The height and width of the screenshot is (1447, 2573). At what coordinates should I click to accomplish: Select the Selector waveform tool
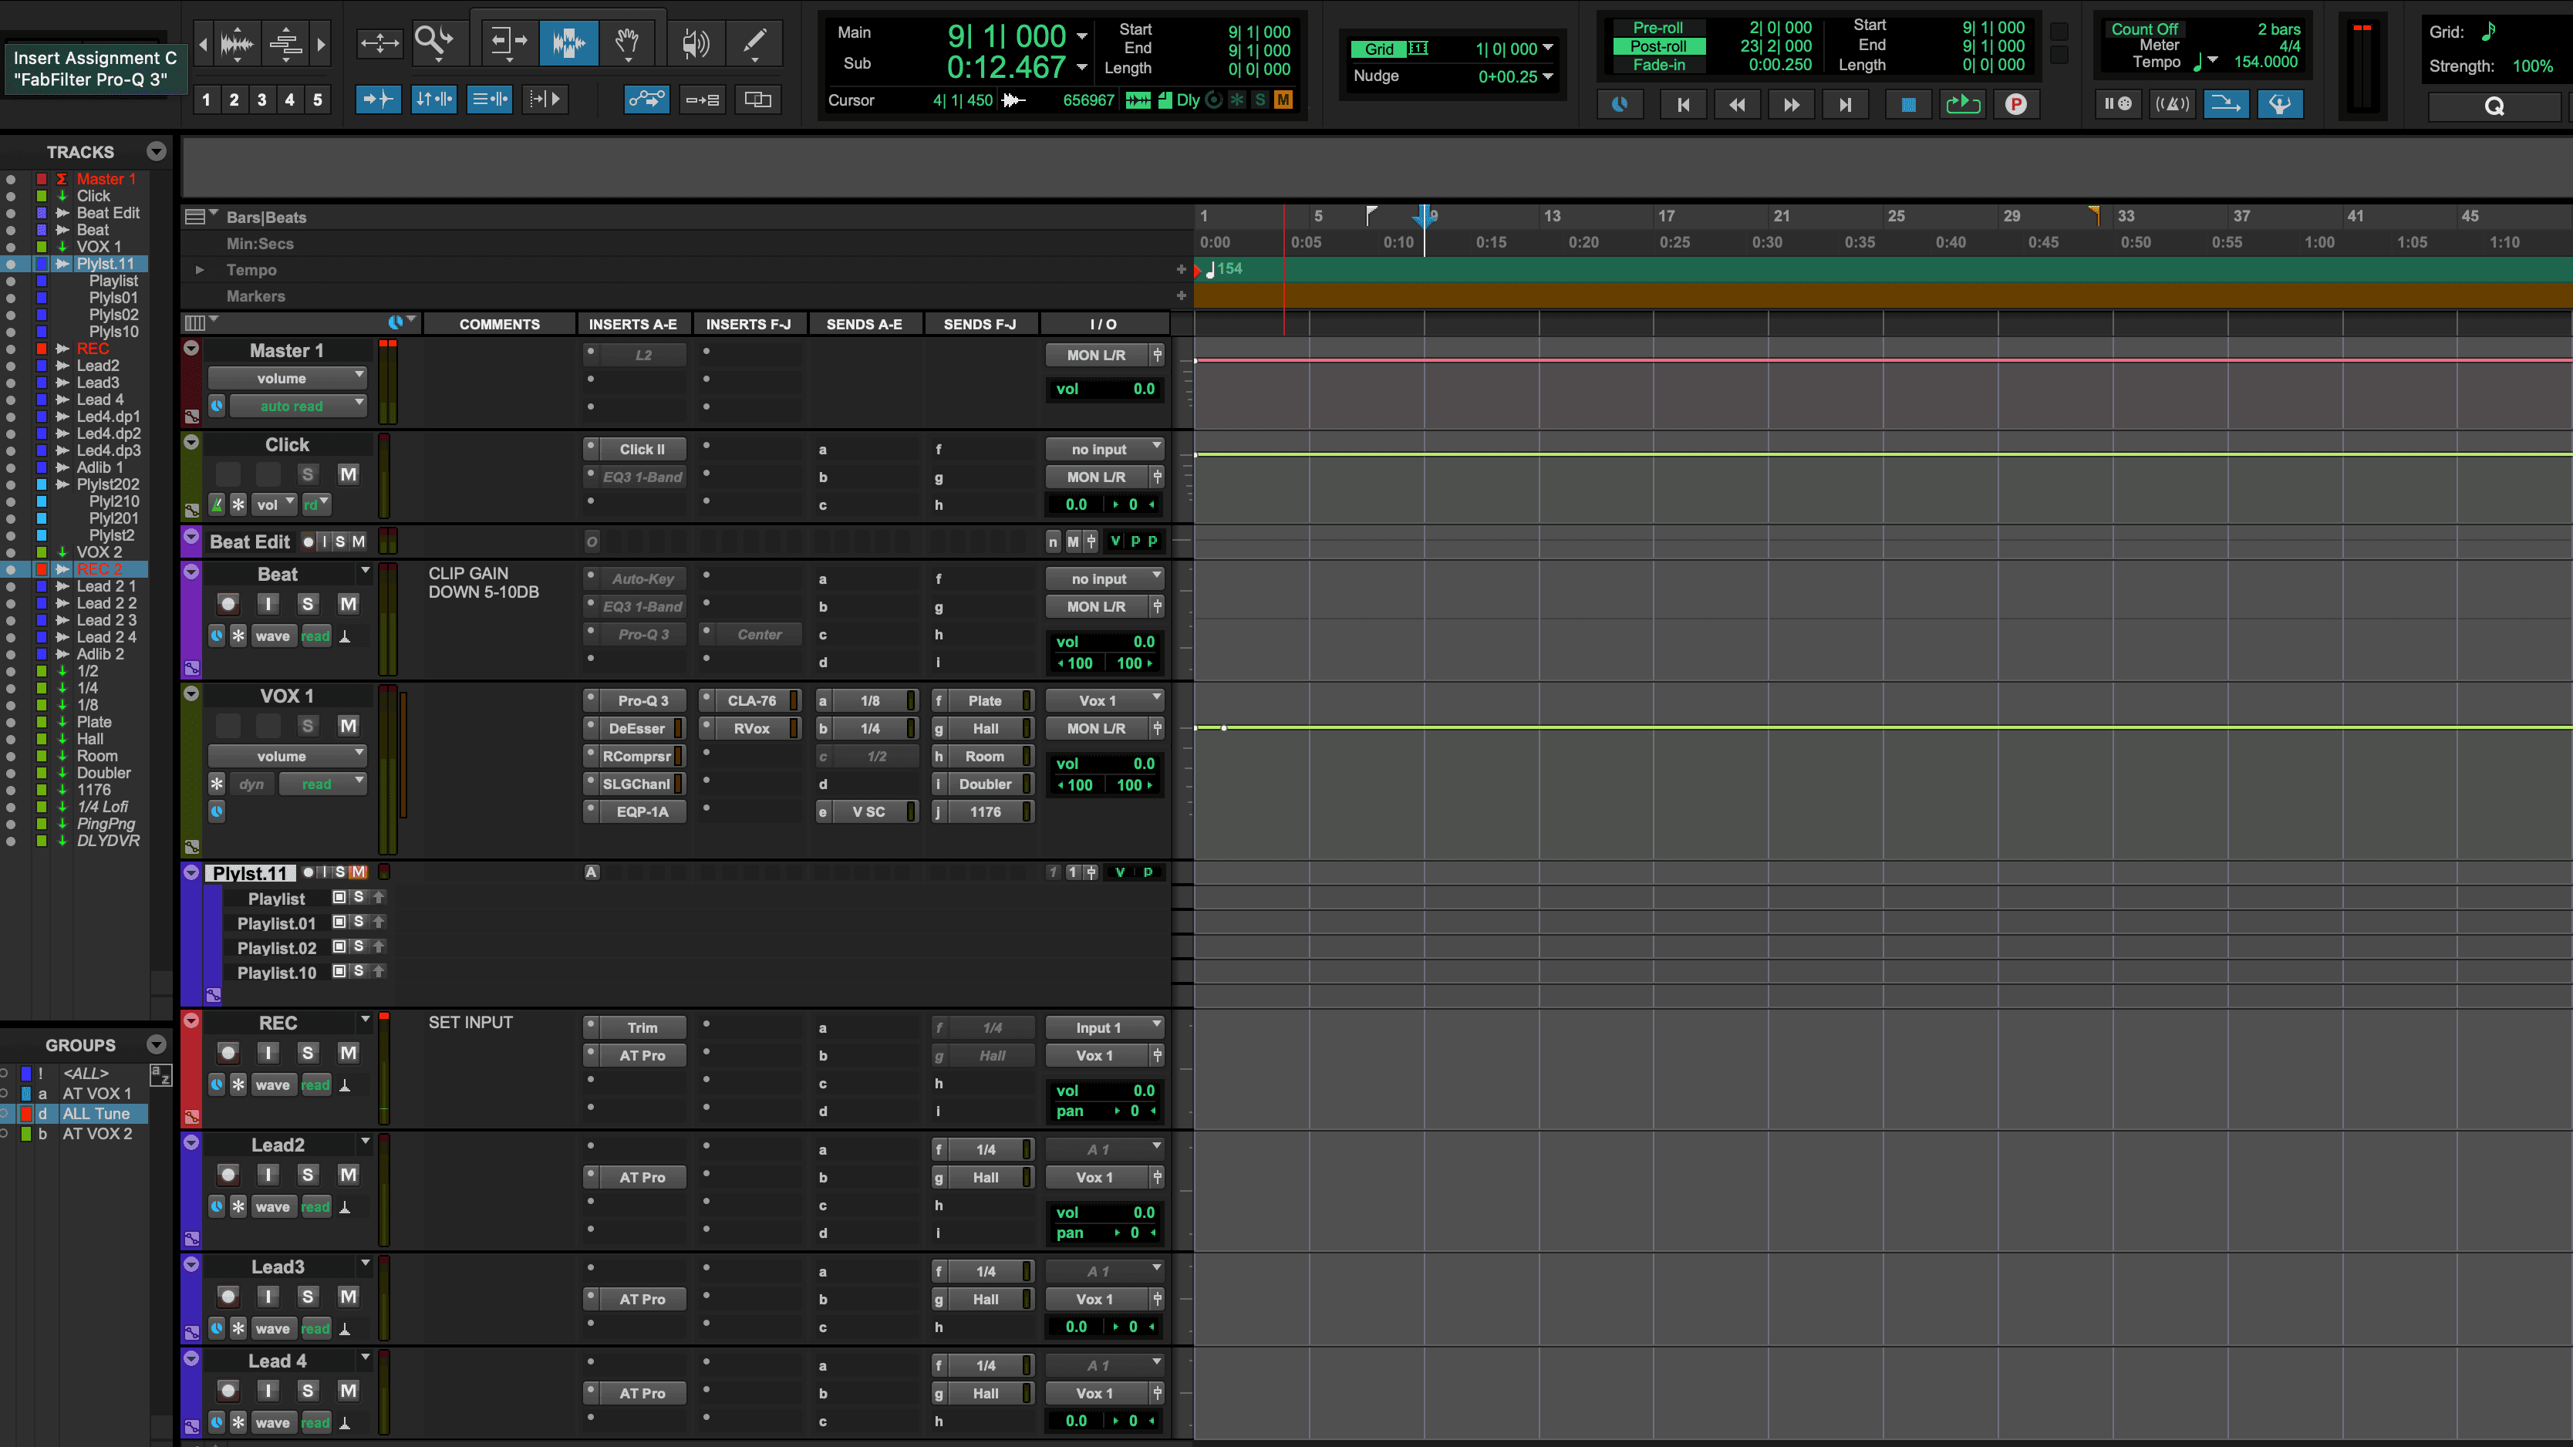568,42
